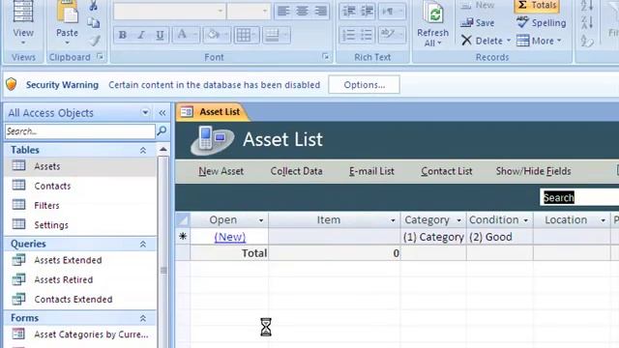
Task: Toggle Italic formatting
Action: tap(141, 35)
